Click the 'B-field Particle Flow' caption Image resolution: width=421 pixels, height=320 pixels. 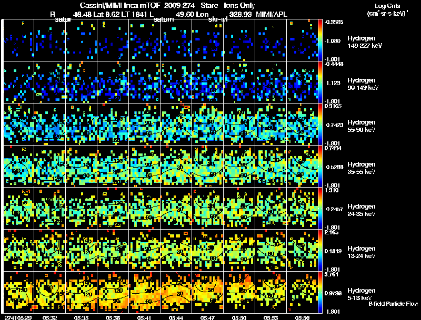point(393,304)
